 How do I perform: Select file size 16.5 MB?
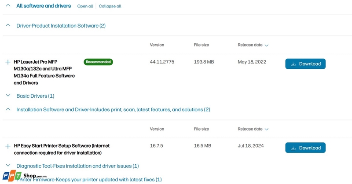[202, 146]
